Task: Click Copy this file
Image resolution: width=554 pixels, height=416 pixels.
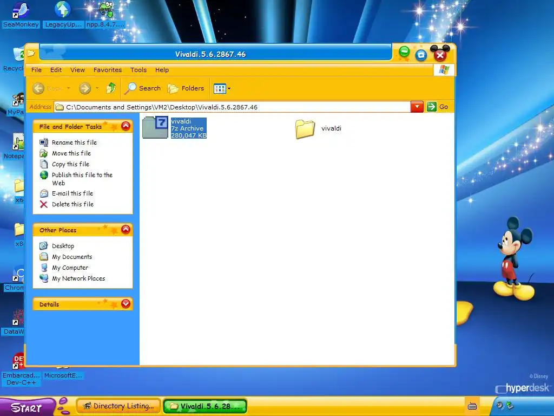Action: 71,164
